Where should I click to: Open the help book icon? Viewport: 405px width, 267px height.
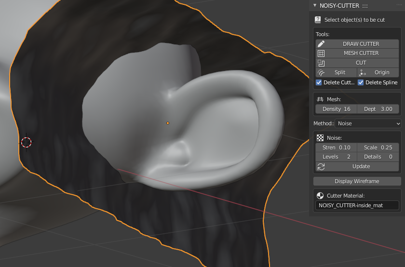pos(318,20)
